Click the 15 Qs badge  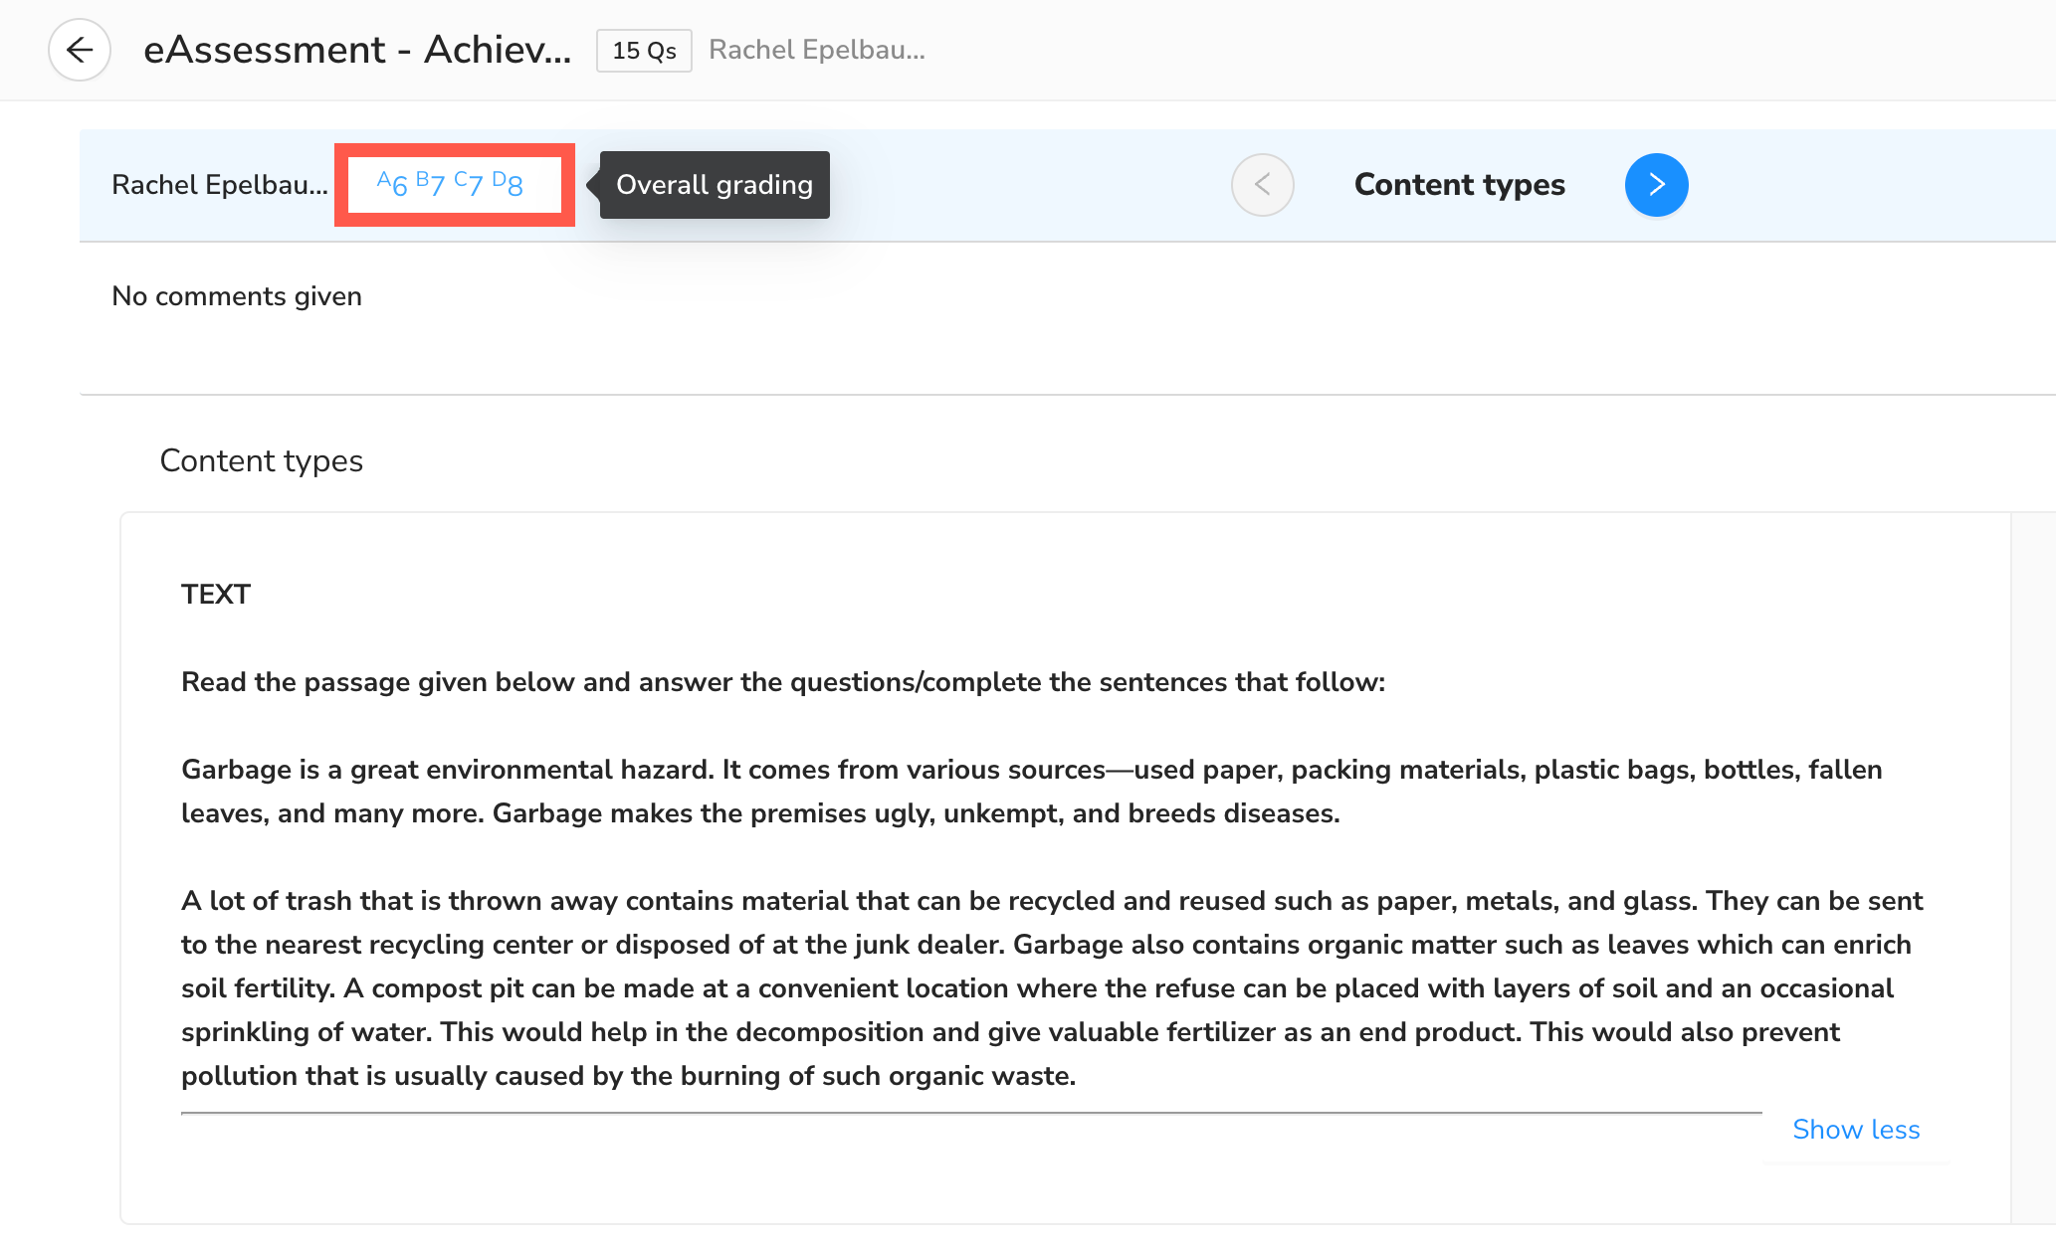(644, 51)
